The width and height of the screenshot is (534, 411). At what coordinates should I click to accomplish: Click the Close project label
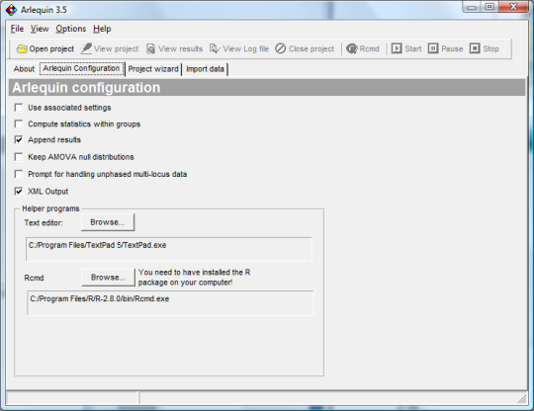[311, 49]
